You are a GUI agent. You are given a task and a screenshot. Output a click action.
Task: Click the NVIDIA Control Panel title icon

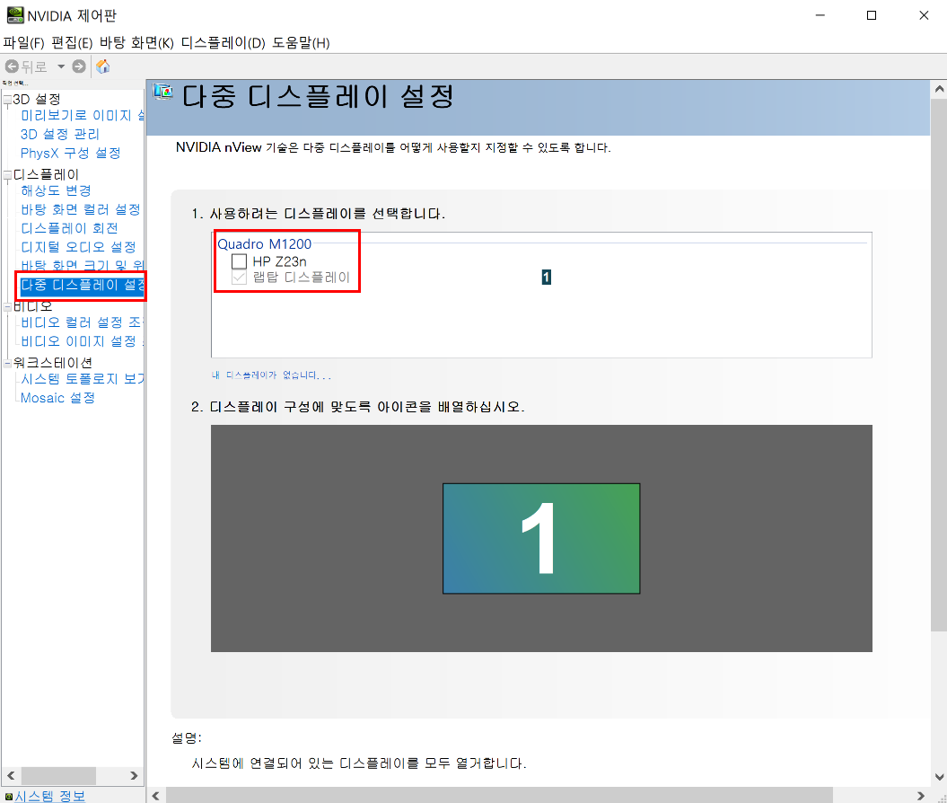pos(15,15)
